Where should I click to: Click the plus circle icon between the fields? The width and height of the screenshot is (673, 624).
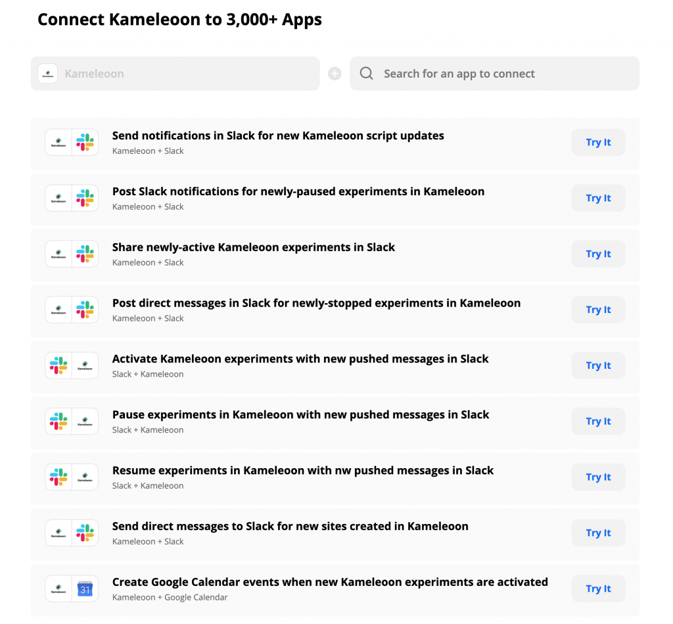335,74
